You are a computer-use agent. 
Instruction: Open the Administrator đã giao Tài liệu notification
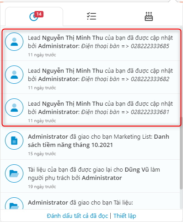click(x=90, y=201)
